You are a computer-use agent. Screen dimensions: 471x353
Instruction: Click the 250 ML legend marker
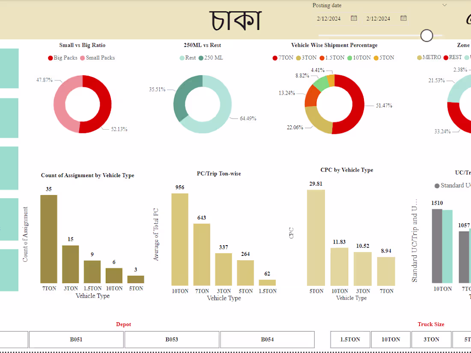click(x=202, y=58)
